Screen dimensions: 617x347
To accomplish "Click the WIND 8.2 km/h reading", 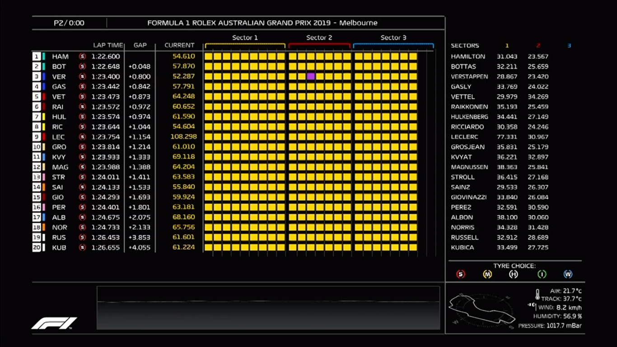I will click(x=560, y=307).
